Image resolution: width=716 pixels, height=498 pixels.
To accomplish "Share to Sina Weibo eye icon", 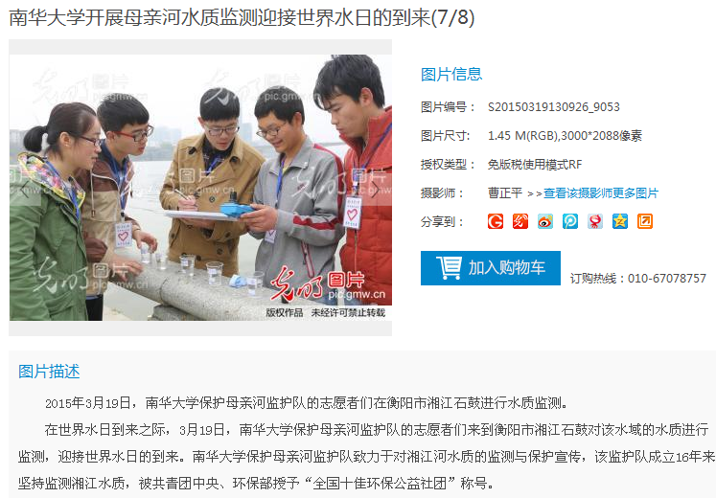I will [545, 221].
